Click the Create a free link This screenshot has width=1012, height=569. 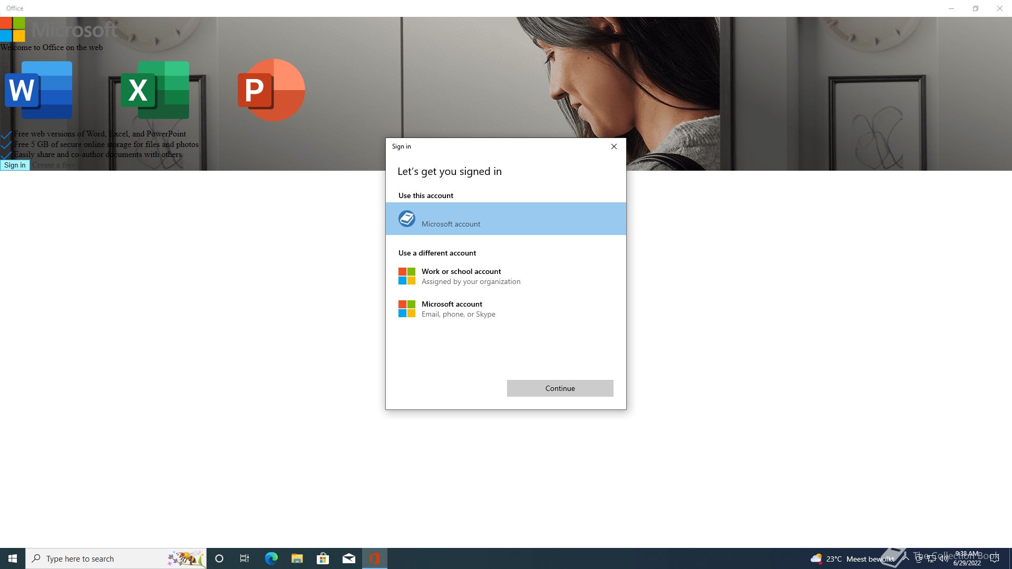[x=53, y=165]
